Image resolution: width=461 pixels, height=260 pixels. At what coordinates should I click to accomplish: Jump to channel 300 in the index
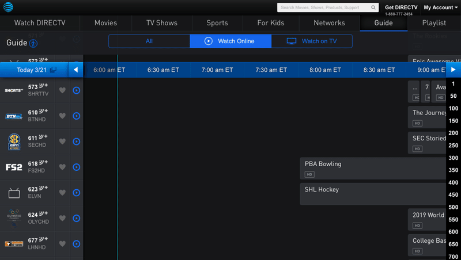454,158
